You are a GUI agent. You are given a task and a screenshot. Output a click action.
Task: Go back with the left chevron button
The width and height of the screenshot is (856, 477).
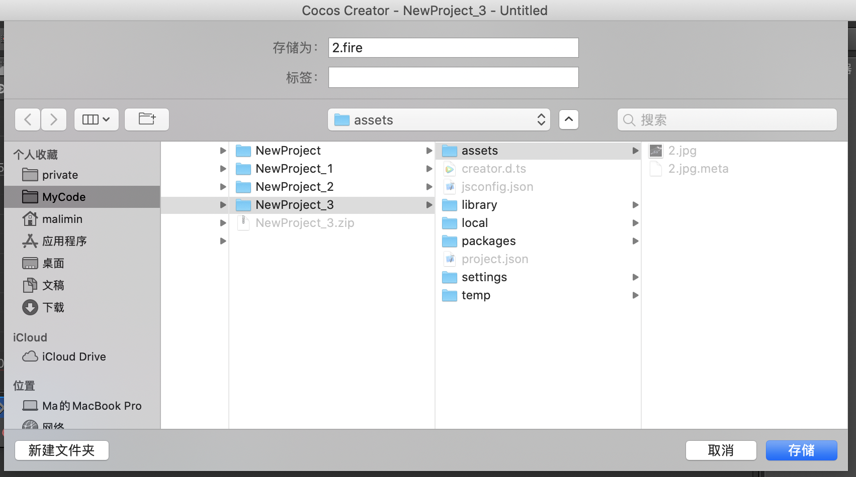pos(28,120)
